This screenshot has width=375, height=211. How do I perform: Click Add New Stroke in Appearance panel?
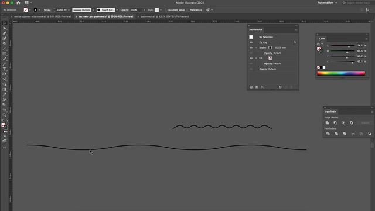pos(251,87)
